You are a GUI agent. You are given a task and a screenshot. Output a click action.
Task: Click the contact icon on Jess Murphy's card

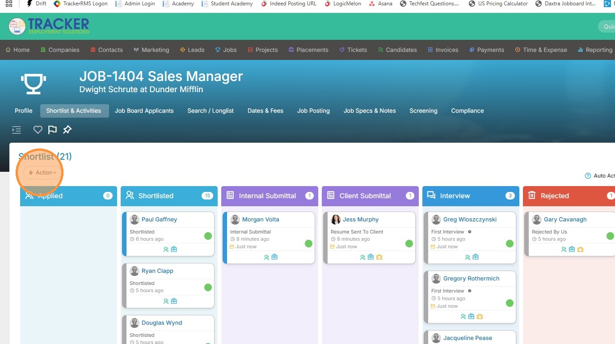point(363,257)
